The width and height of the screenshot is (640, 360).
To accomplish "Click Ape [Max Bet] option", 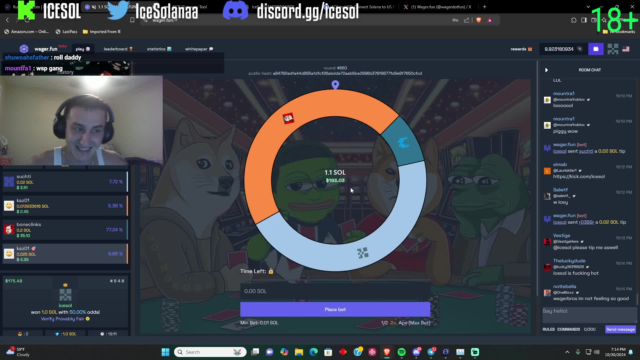I will pos(414,323).
